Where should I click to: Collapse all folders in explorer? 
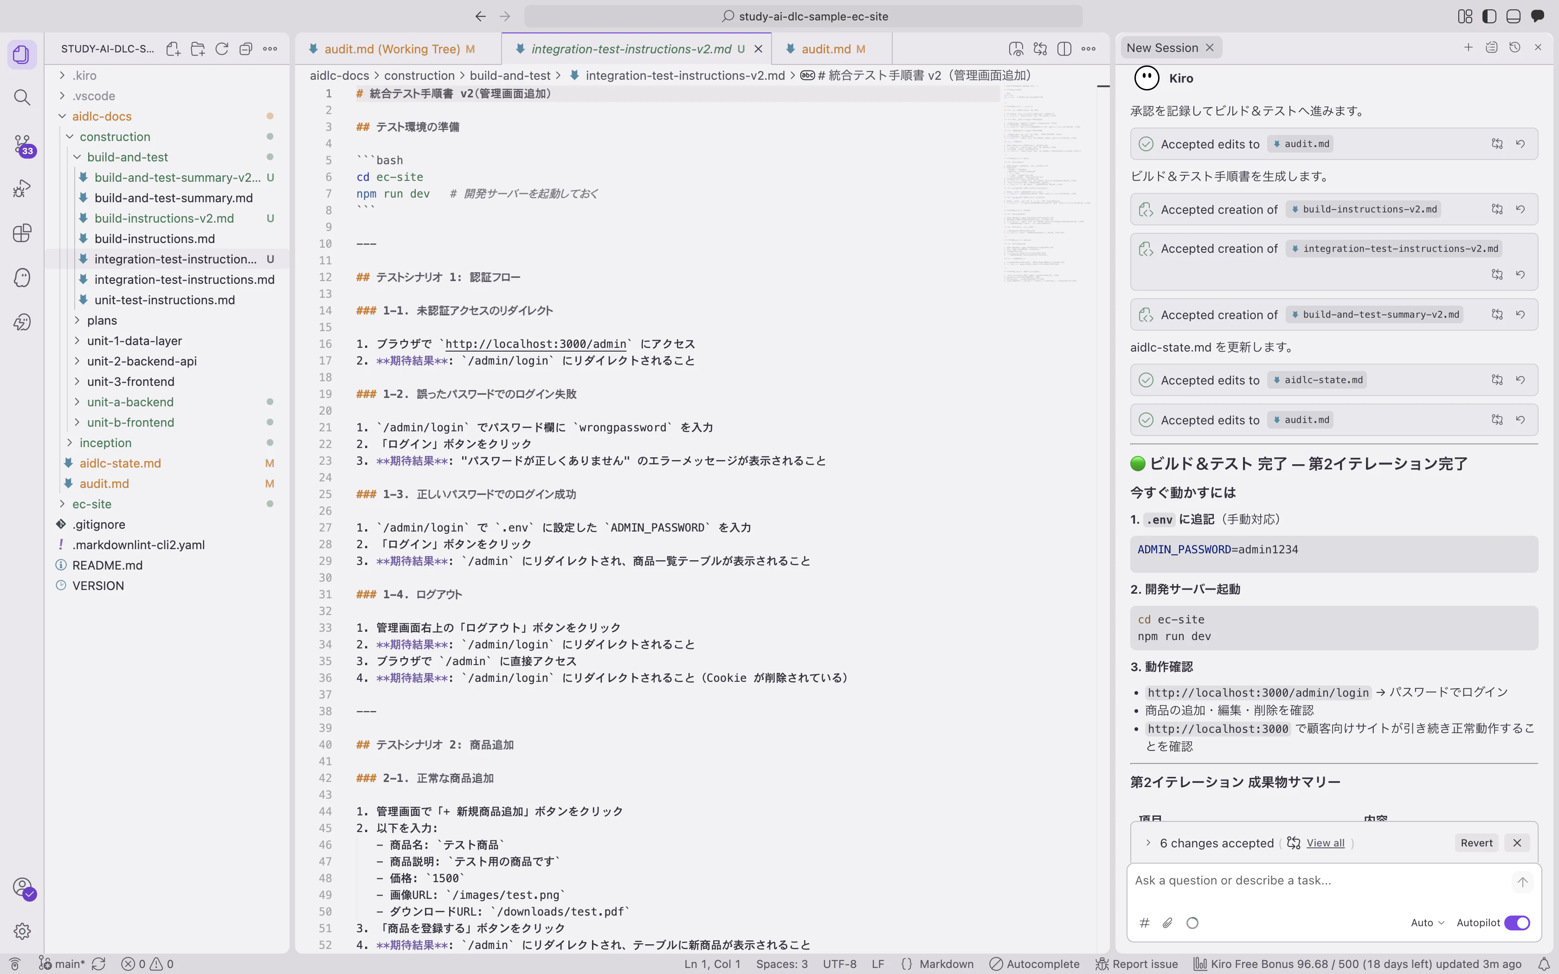(x=245, y=49)
